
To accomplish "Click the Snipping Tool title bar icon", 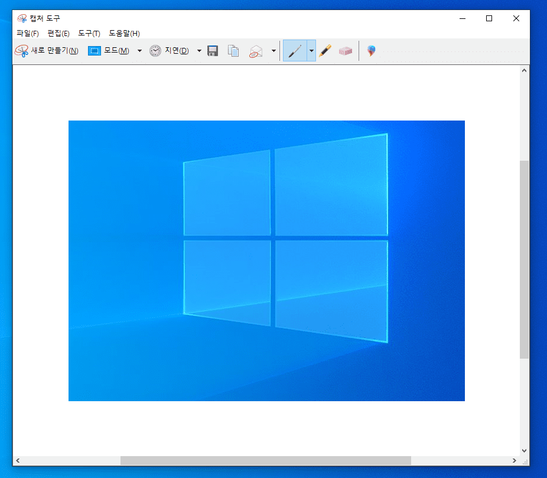I will point(22,18).
